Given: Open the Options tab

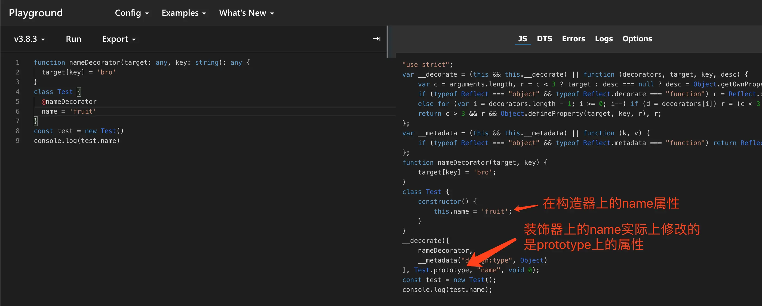Looking at the screenshot, I should (637, 39).
